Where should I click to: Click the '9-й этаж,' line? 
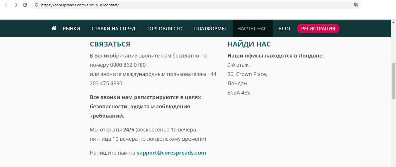(x=239, y=65)
